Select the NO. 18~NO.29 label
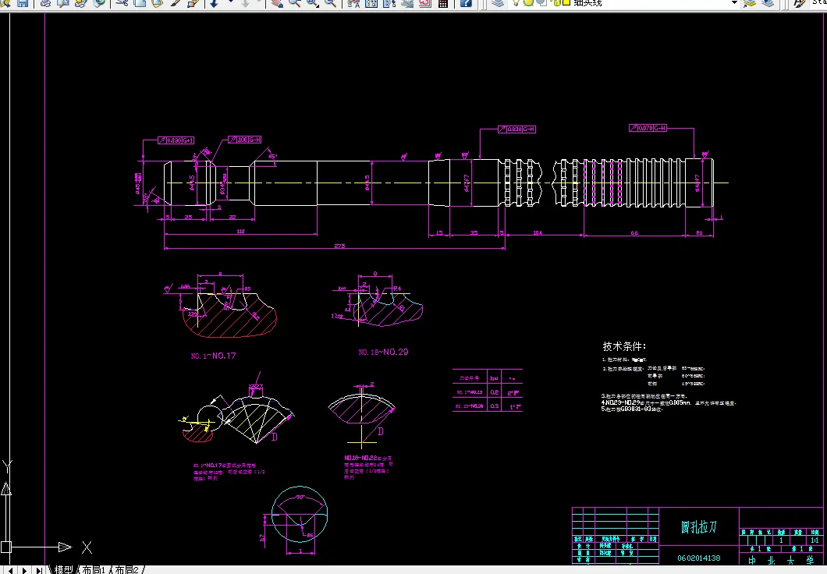The image size is (827, 574). [383, 352]
